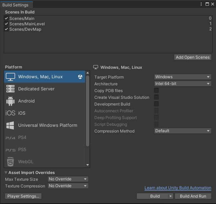Viewport: 216px width, 204px height.
Task: Select the iOS platform
Action: pyautogui.click(x=44, y=113)
